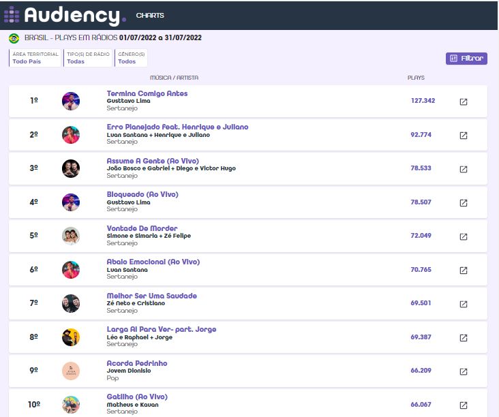Open external link for Gatilho (Ao Vivo)
The image size is (499, 417).
(464, 405)
